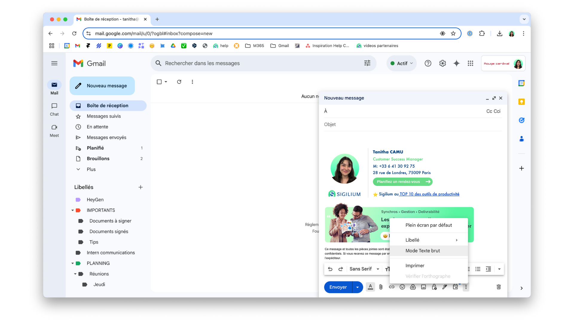The height and width of the screenshot is (322, 574).
Task: Discard draft with the trash icon
Action: pyautogui.click(x=498, y=287)
